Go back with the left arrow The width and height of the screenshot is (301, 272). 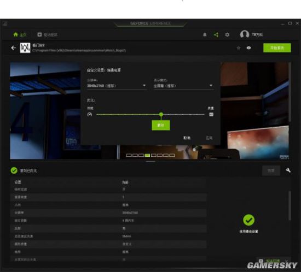[14, 48]
